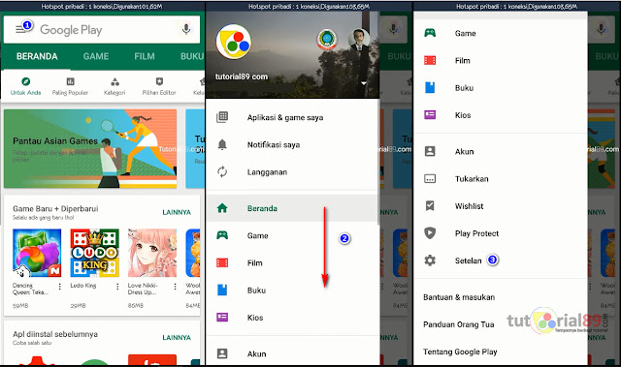Tap the purple Kios icon in the drawer below Beranda
Screen dimensions: 621x367
pos(222,318)
